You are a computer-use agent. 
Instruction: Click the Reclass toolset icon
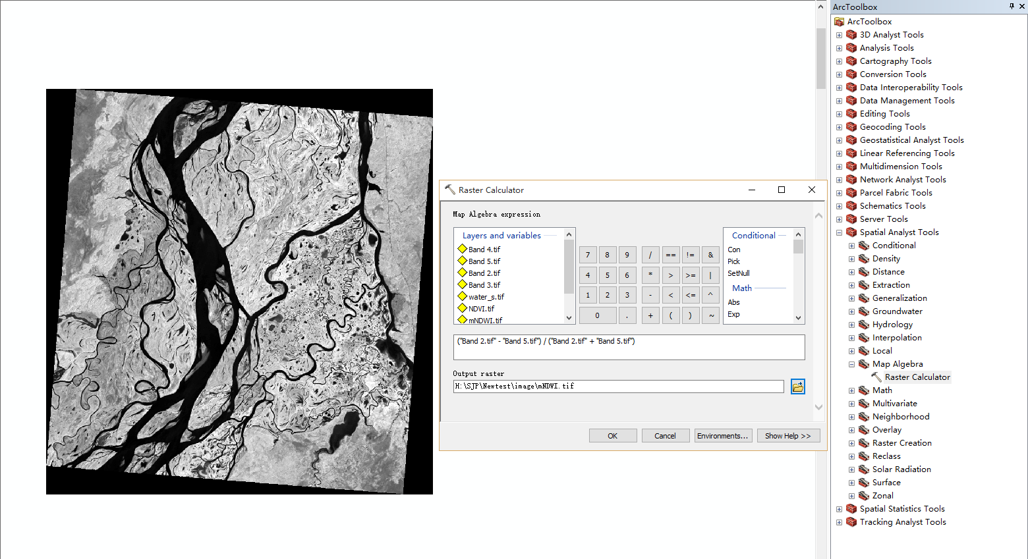864,456
